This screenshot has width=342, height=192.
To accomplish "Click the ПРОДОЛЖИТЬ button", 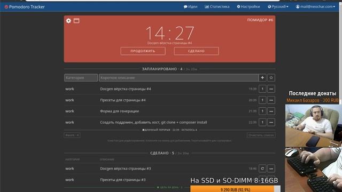I will tap(143, 51).
